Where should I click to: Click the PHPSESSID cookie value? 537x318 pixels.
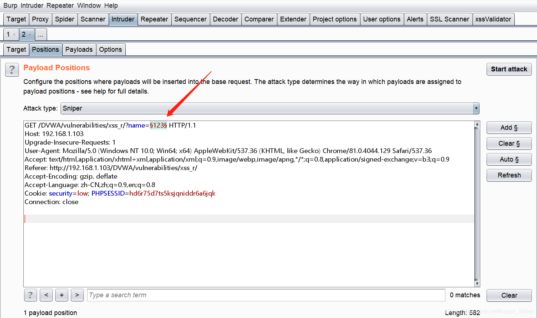coord(172,193)
